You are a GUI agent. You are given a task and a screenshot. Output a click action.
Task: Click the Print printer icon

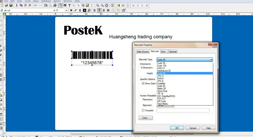pyautogui.click(x=55, y=6)
